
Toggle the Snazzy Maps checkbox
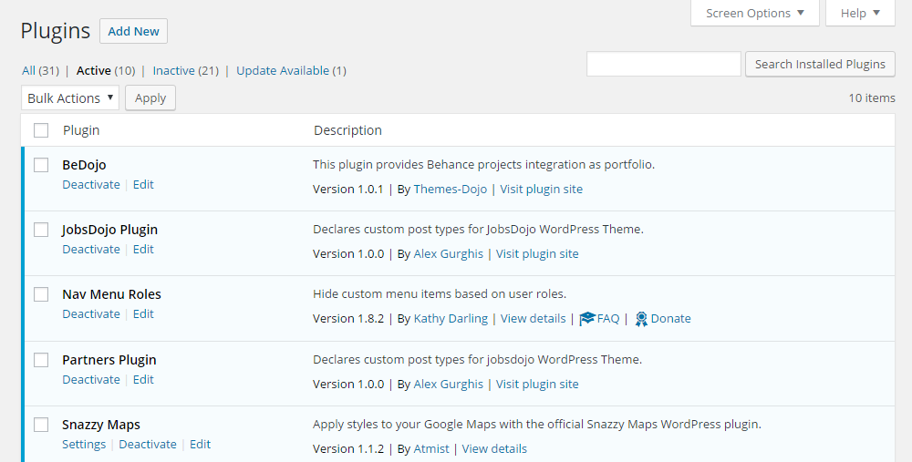click(x=41, y=425)
